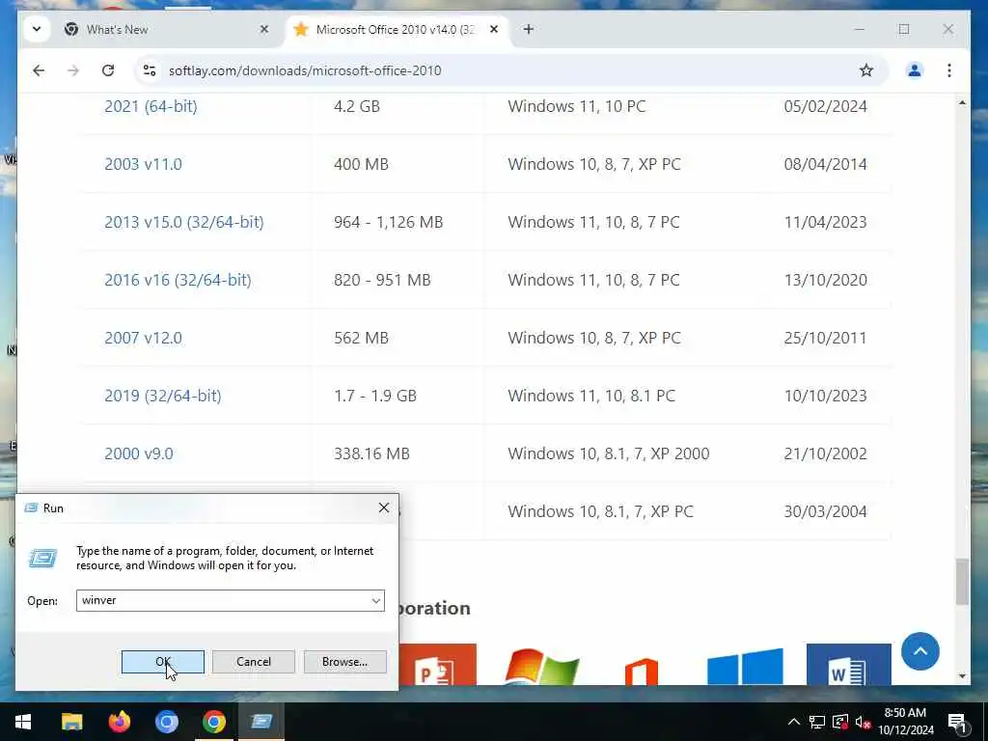
Task: Open the 2013 v15.0 (32/64-bit) link
Action: 184,223
